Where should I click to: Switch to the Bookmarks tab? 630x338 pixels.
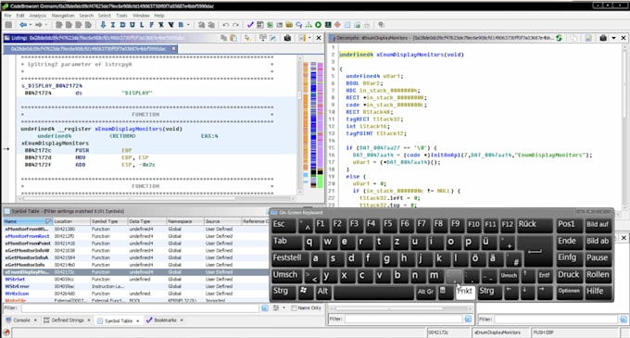(165, 320)
